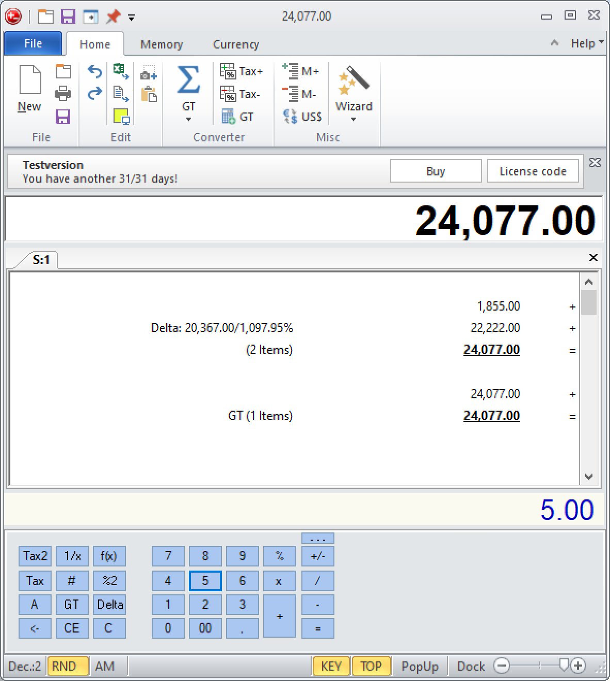Click the clipboard paste icon
The width and height of the screenshot is (610, 681).
click(149, 94)
